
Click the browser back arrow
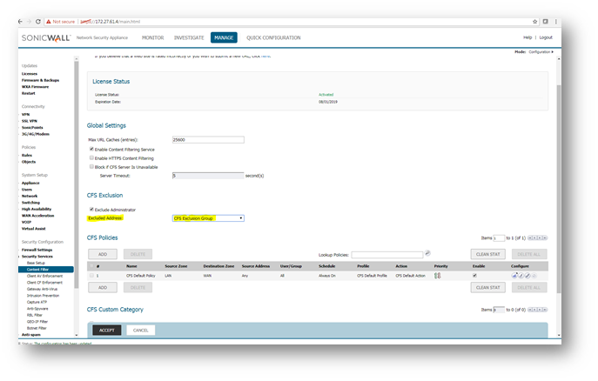(x=21, y=22)
